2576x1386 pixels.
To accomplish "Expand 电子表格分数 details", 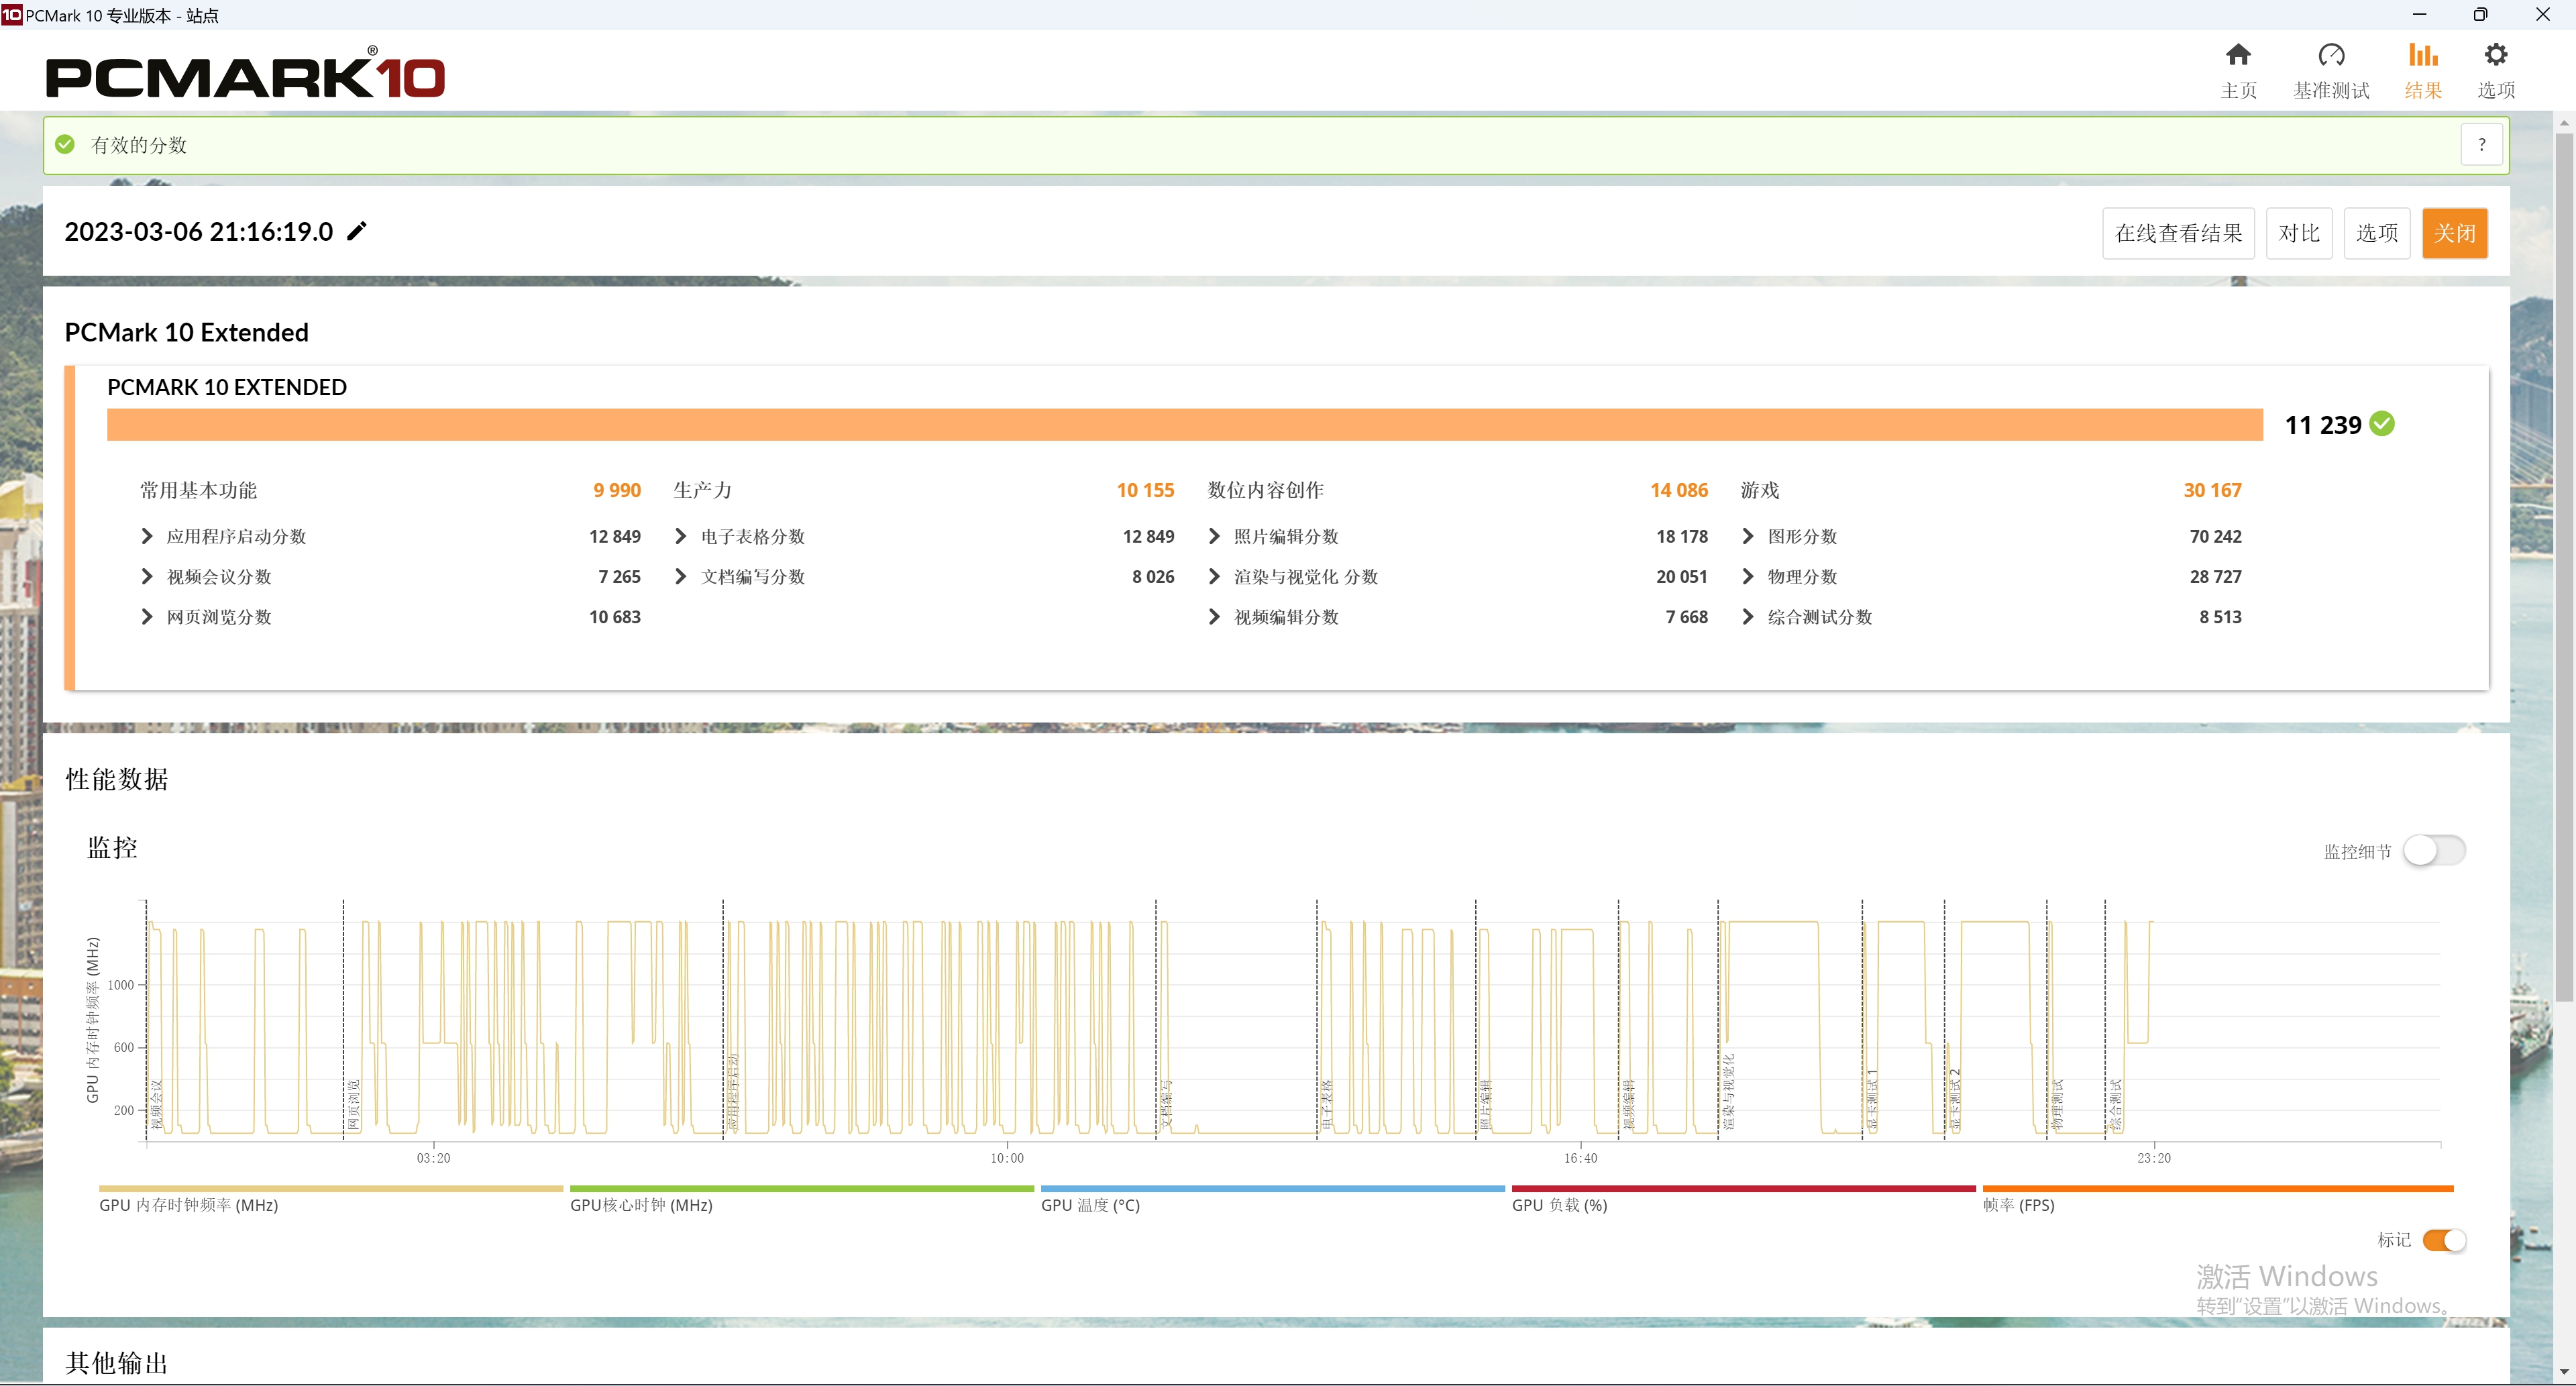I will [680, 537].
